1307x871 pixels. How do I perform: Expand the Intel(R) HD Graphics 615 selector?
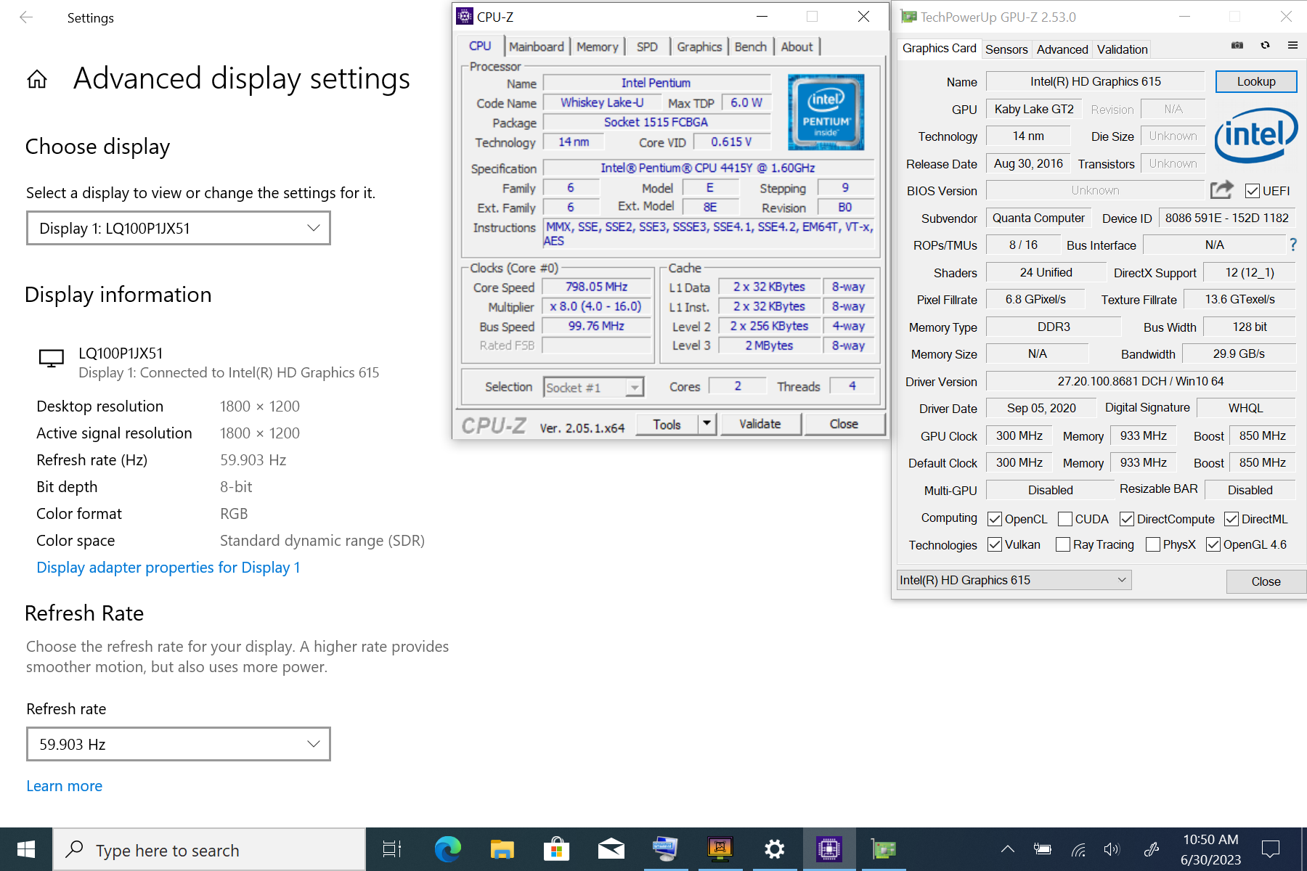(1014, 580)
